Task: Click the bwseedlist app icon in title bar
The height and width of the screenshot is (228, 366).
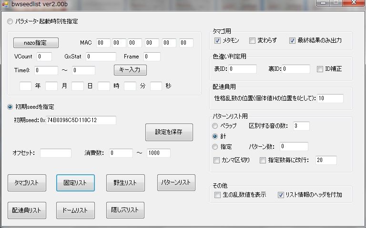Action: [5, 4]
